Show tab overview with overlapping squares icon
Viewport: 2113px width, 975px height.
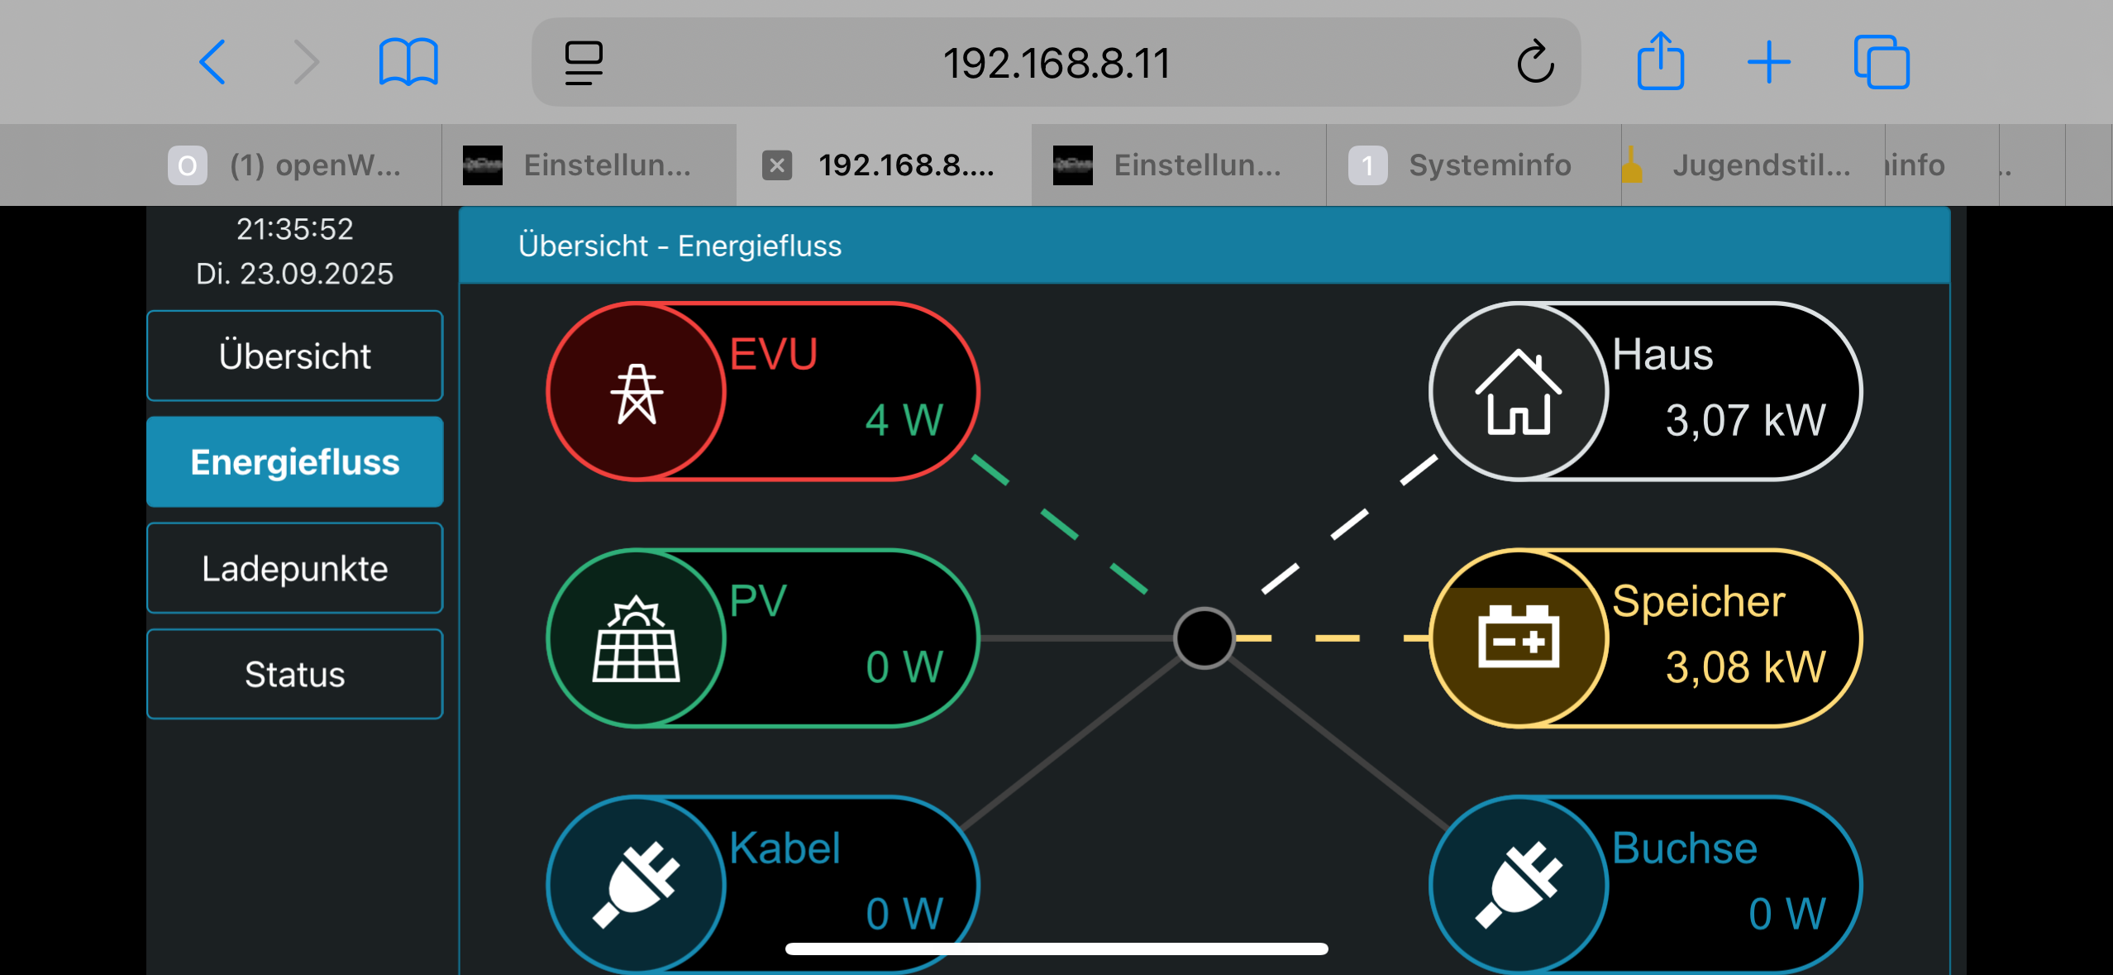1882,62
